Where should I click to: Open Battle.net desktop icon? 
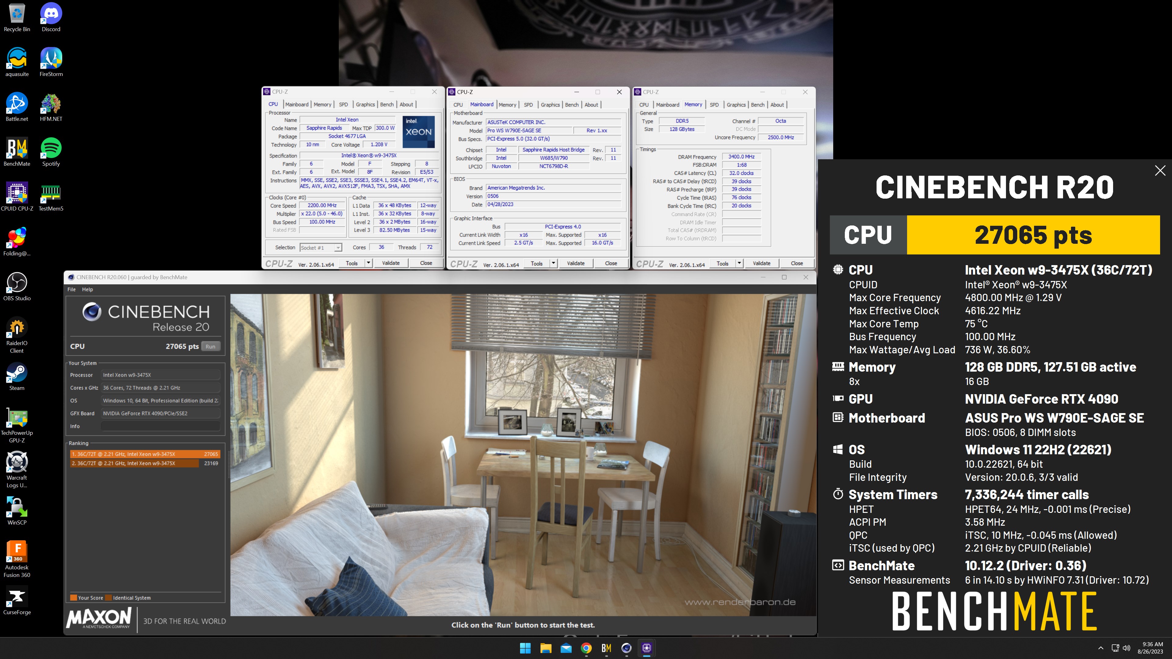click(x=17, y=107)
